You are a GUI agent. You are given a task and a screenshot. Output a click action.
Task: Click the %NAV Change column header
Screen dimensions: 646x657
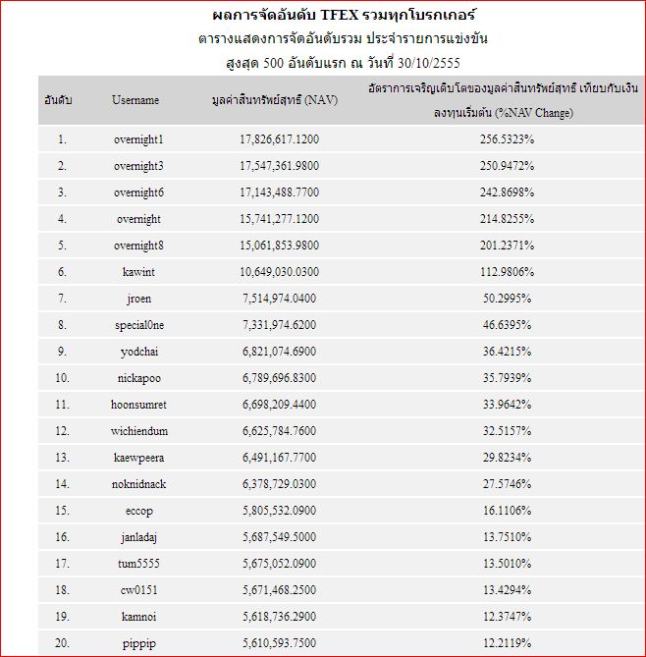pyautogui.click(x=503, y=100)
